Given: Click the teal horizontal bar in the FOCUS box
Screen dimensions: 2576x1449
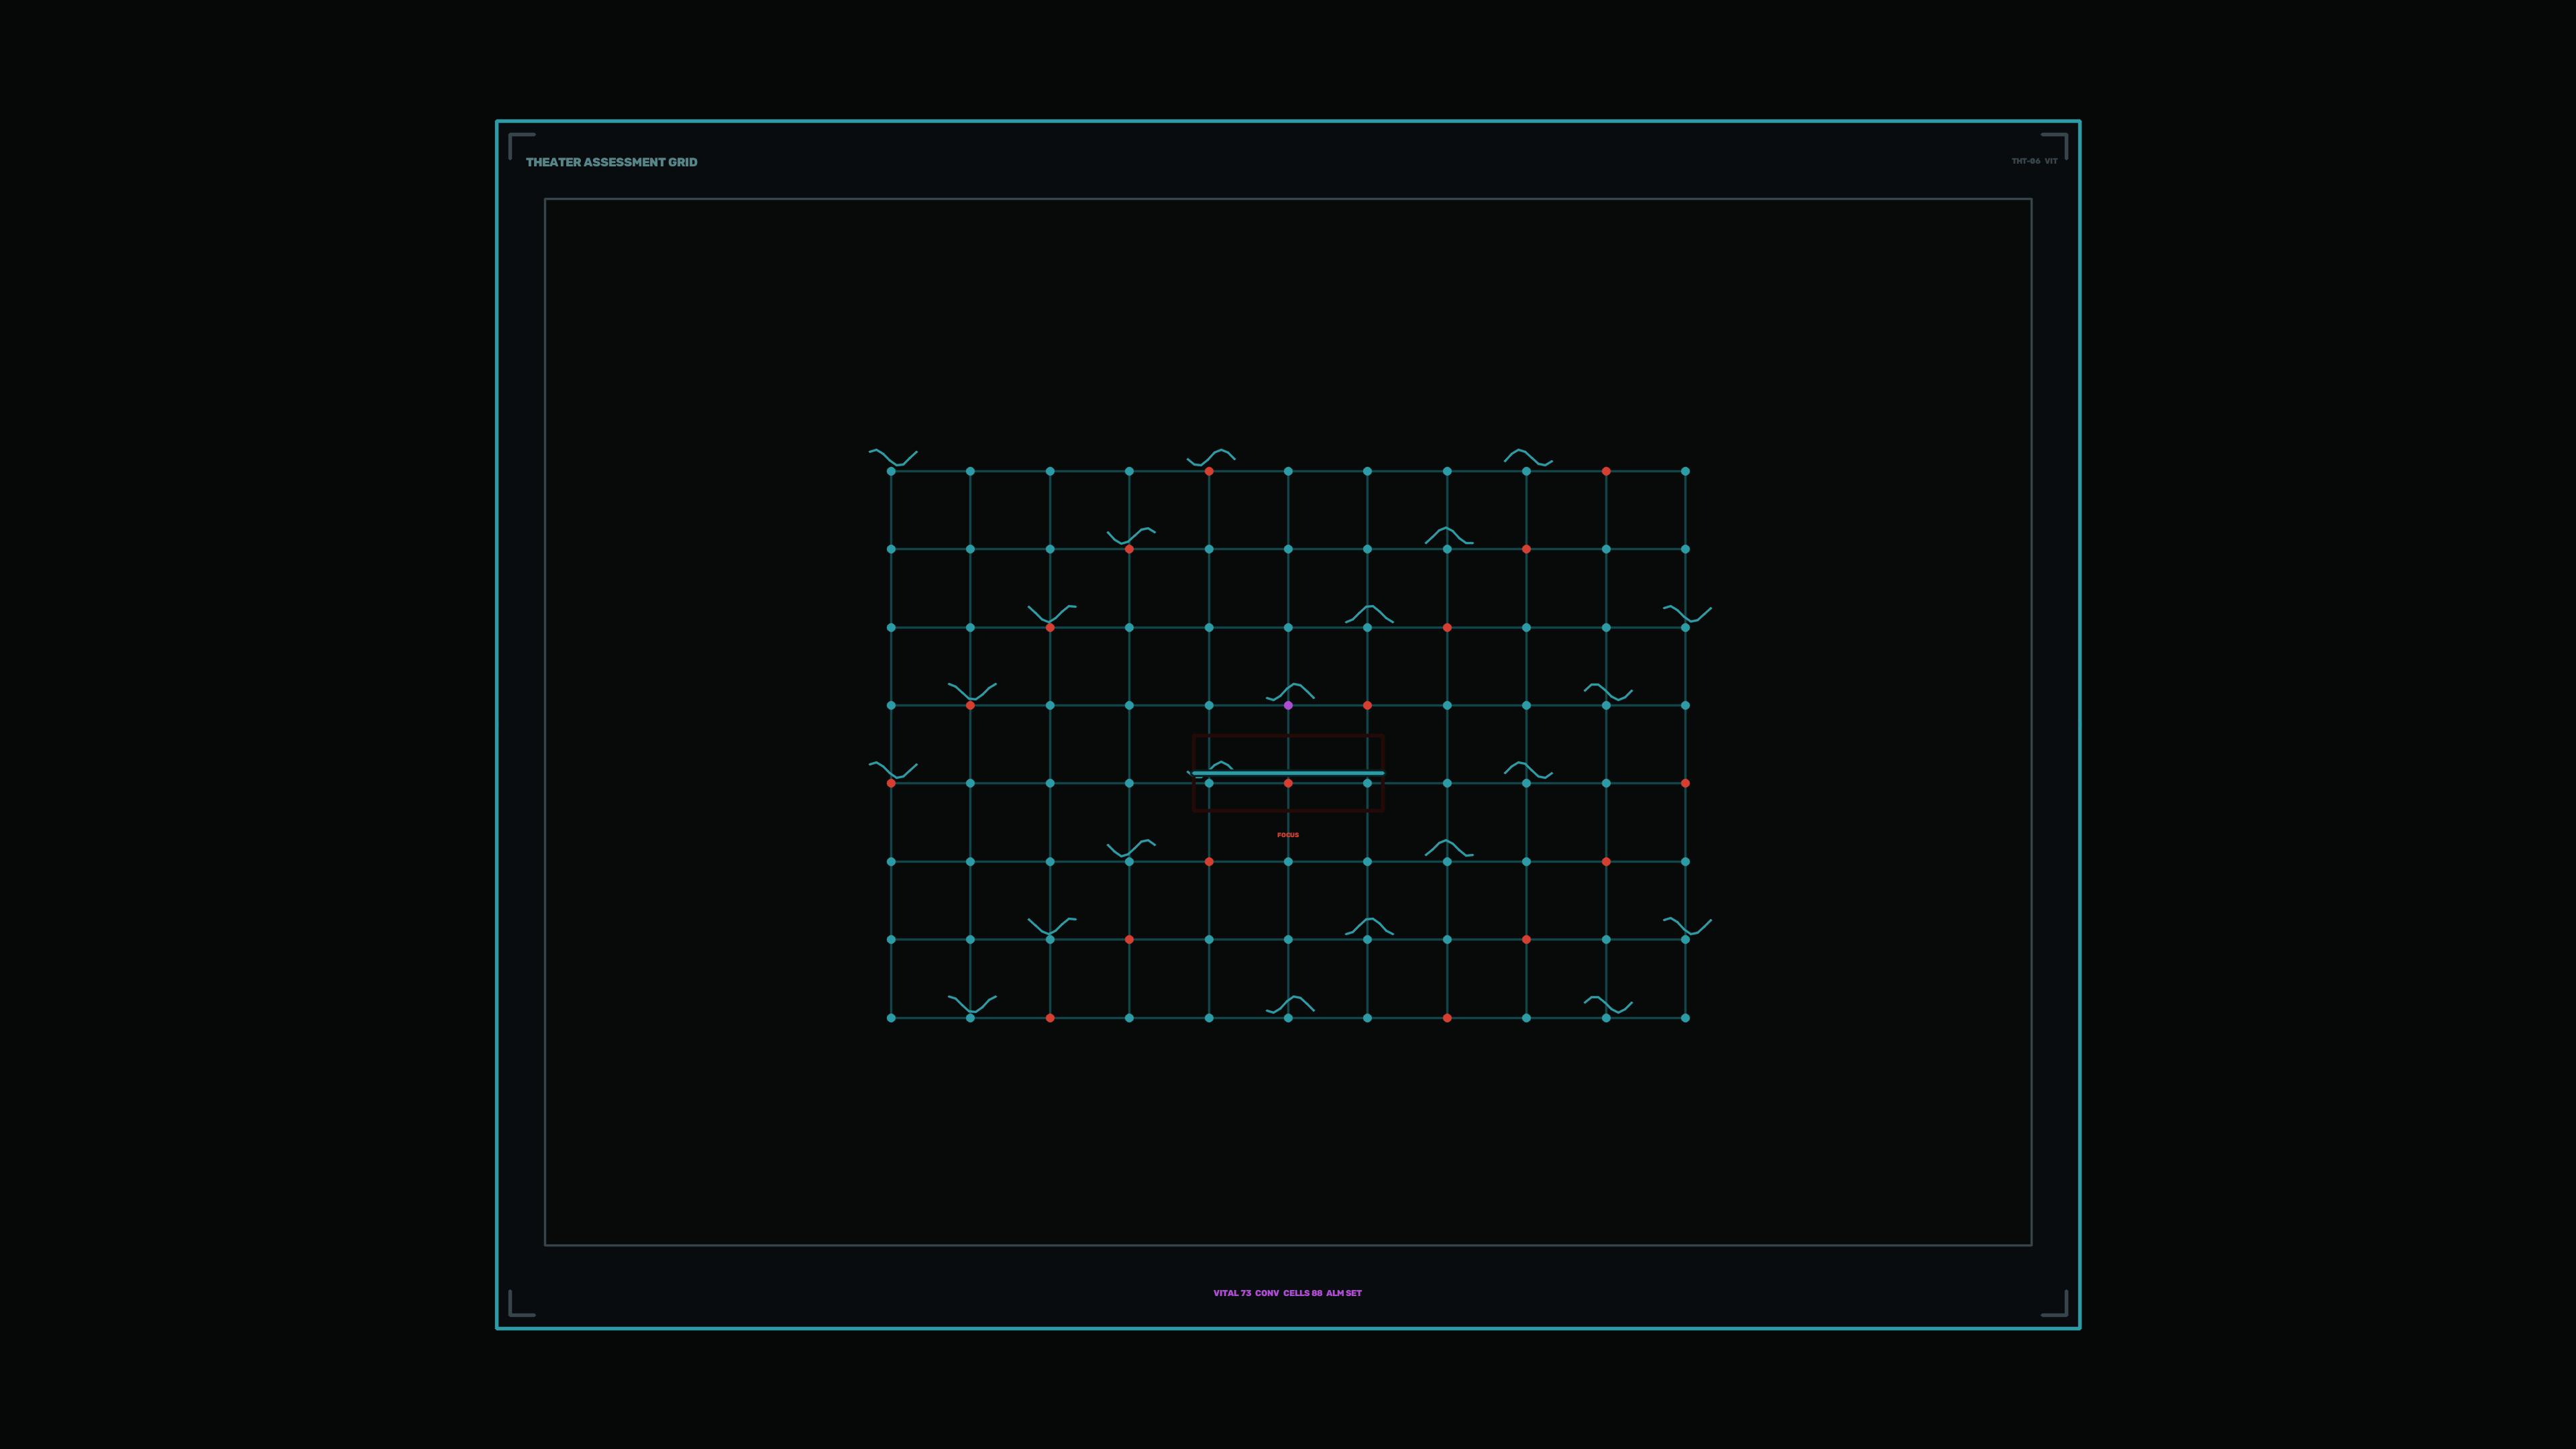Looking at the screenshot, I should [1288, 773].
